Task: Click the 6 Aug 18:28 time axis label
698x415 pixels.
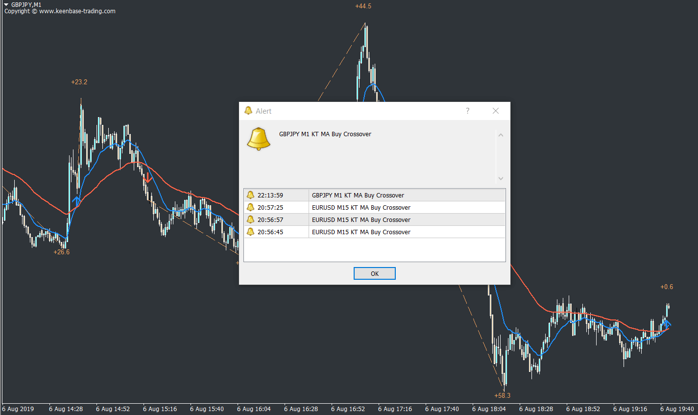Action: (x=536, y=409)
